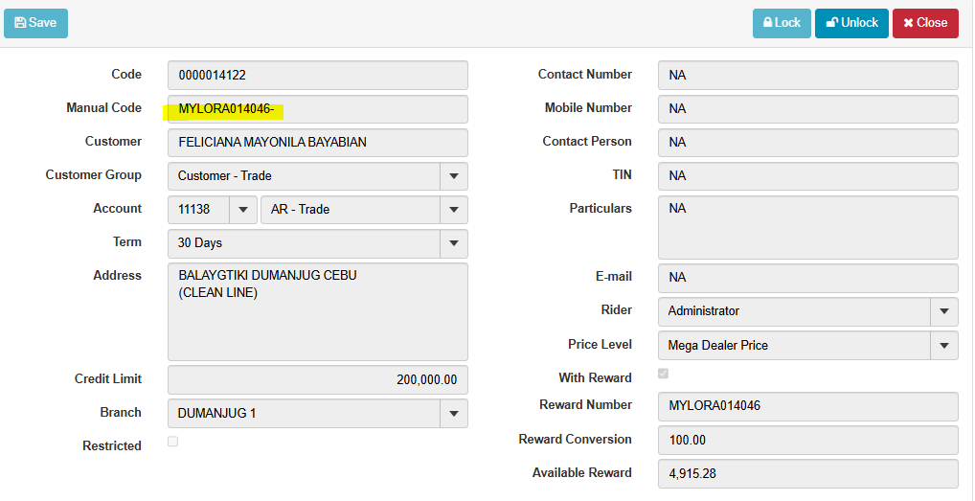
Task: Expand the Branch DUMANJUG 1 dropdown
Action: 453,414
